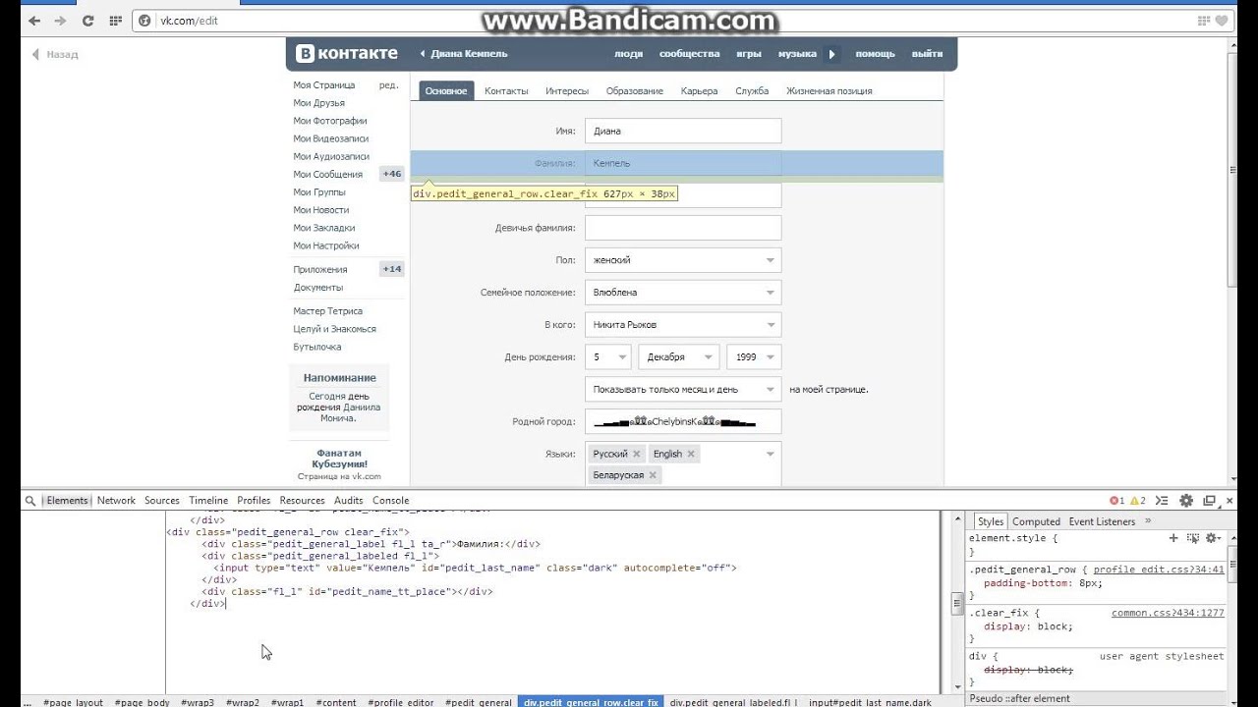The image size is (1258, 707).
Task: Click the browser Forward arrow
Action: point(61,20)
